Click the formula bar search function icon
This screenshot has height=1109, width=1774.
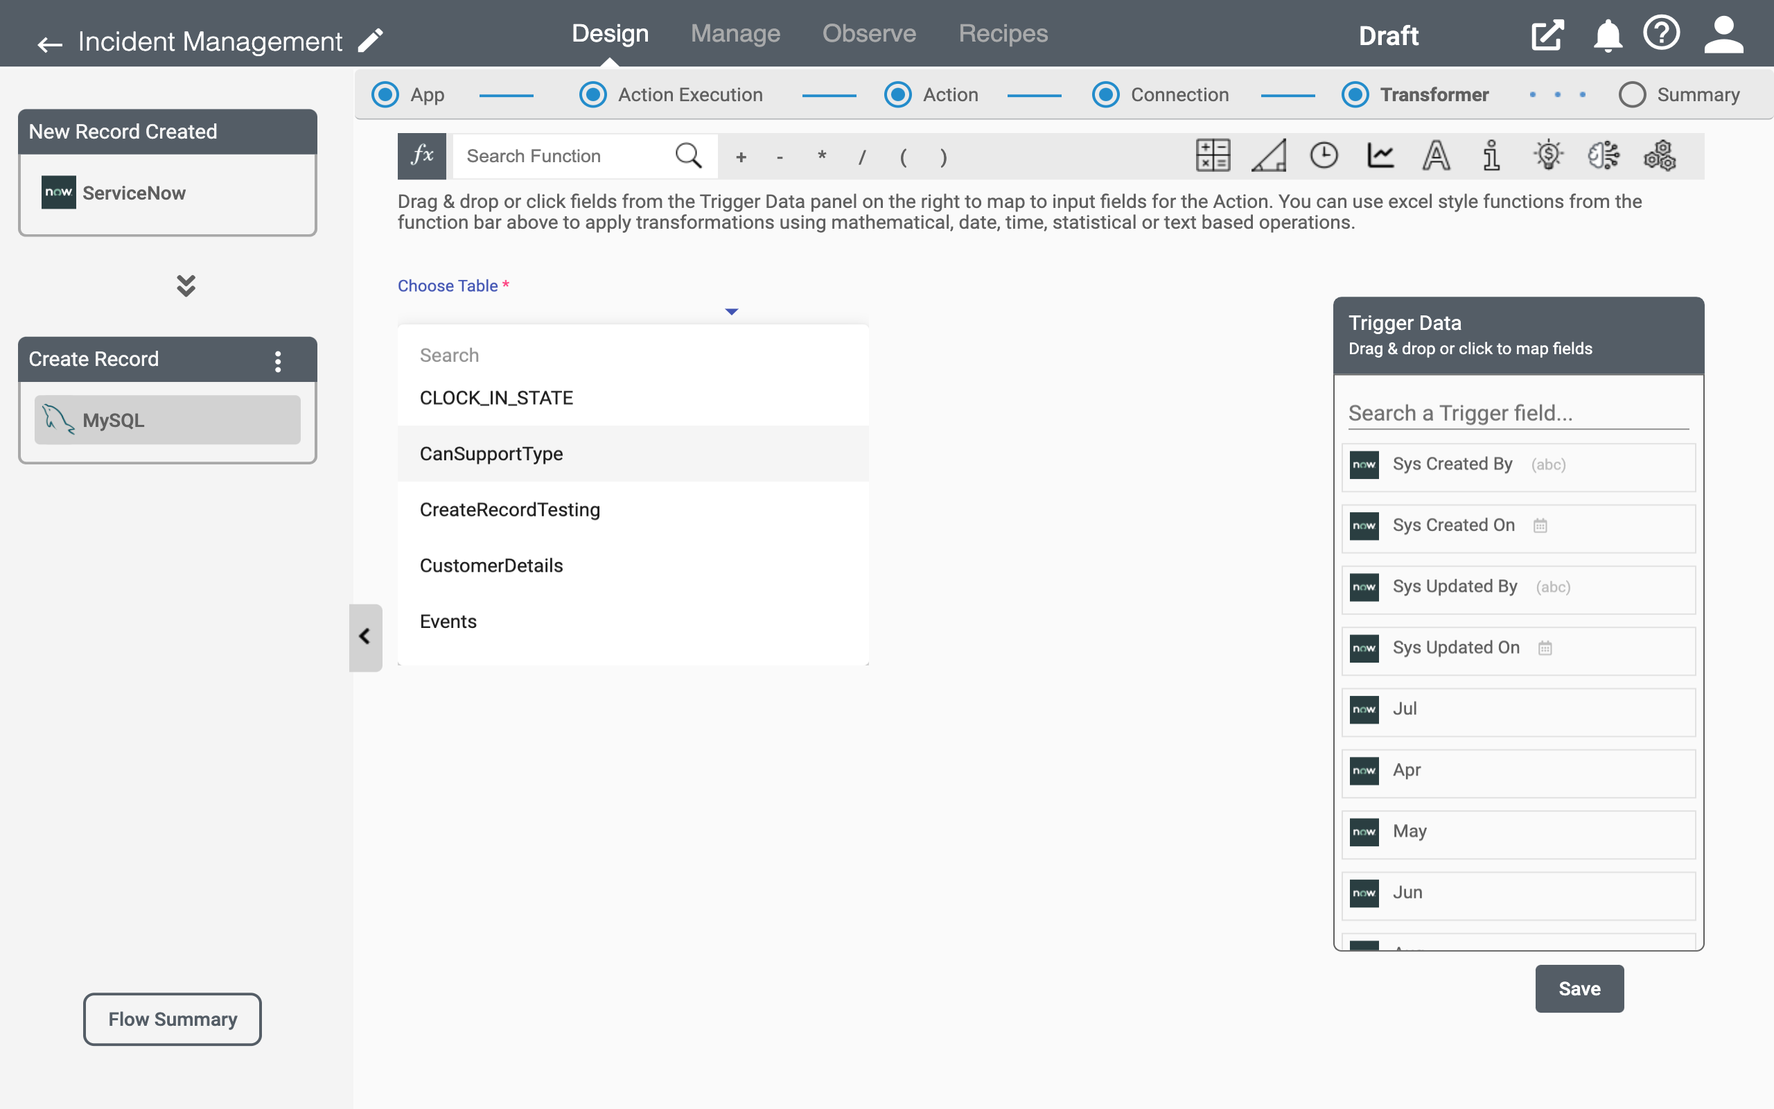(690, 156)
